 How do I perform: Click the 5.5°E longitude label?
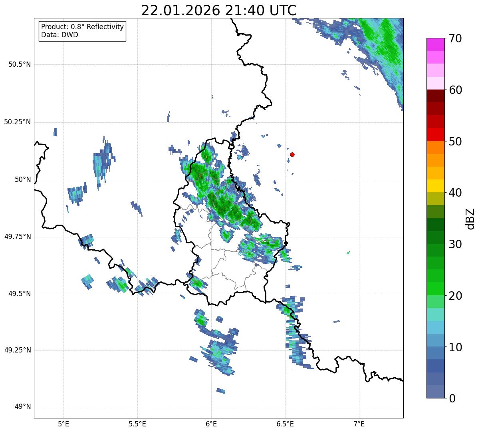pos(137,424)
